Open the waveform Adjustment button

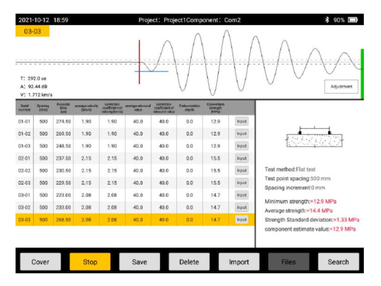(x=341, y=86)
